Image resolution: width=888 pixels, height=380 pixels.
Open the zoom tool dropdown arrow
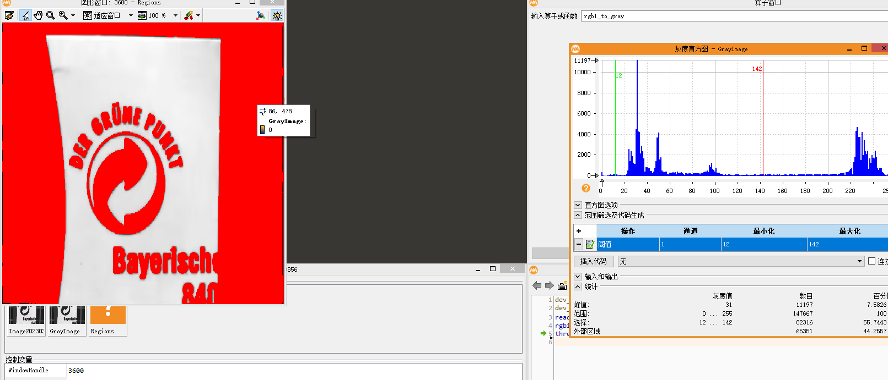pyautogui.click(x=73, y=15)
